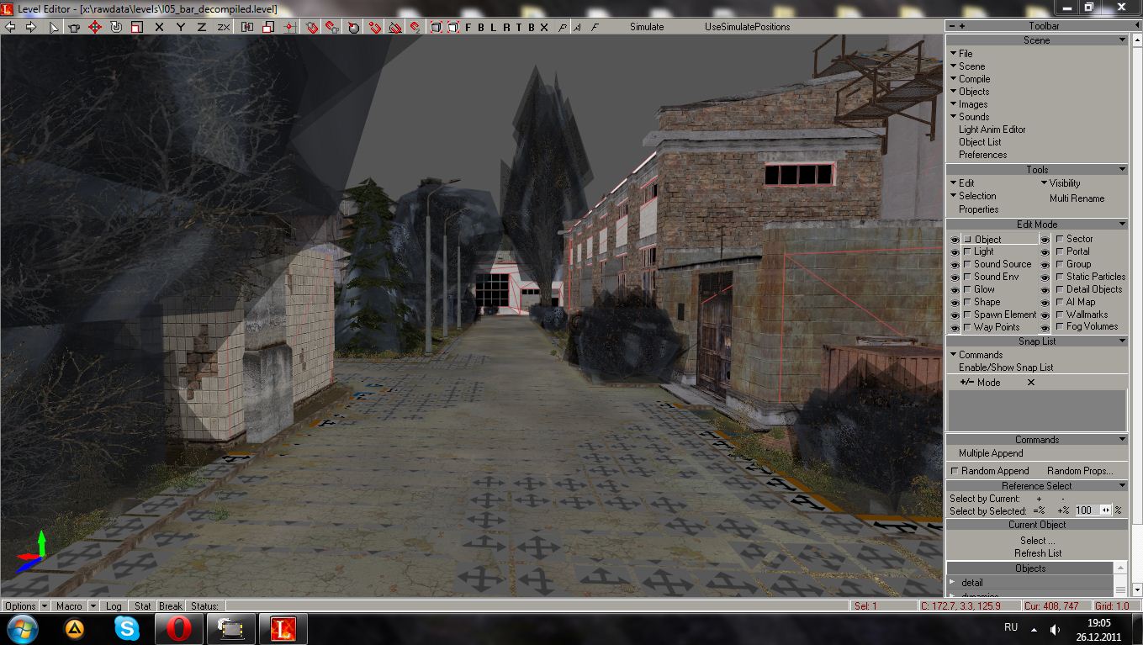
Task: Click Zoom Extents Selected icon
Action: click(452, 27)
